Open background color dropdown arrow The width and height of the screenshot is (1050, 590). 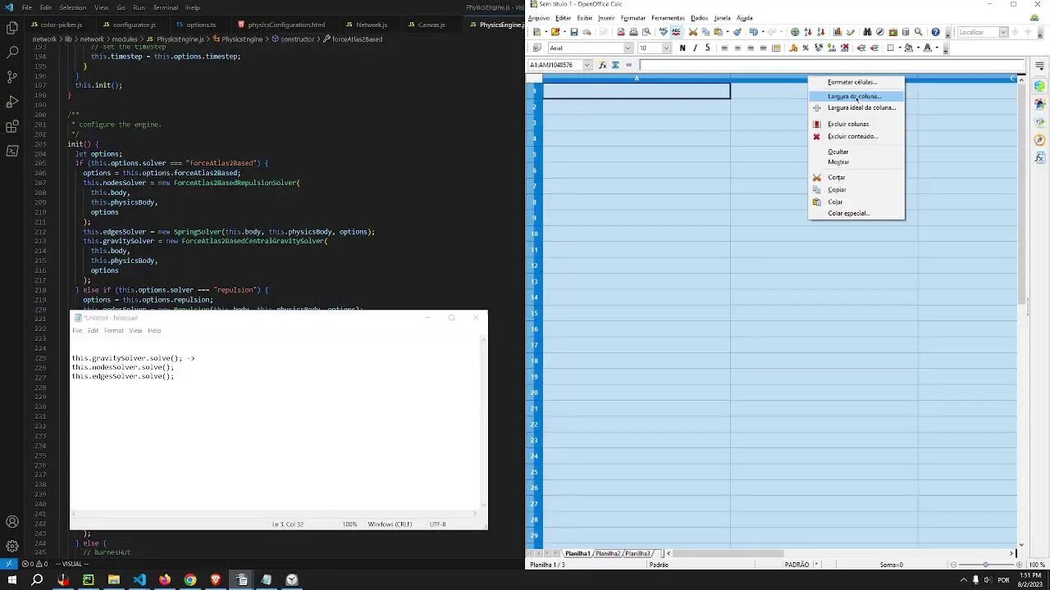[918, 48]
